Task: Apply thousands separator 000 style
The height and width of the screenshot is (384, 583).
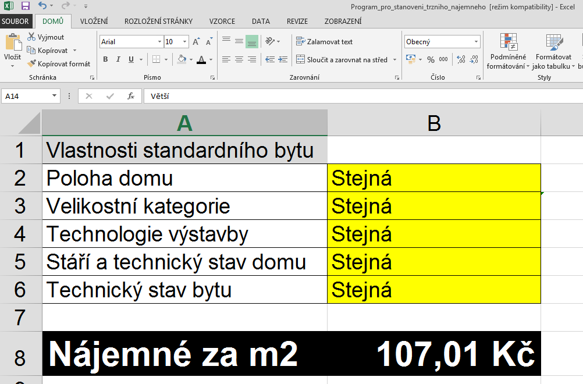Action: (443, 59)
